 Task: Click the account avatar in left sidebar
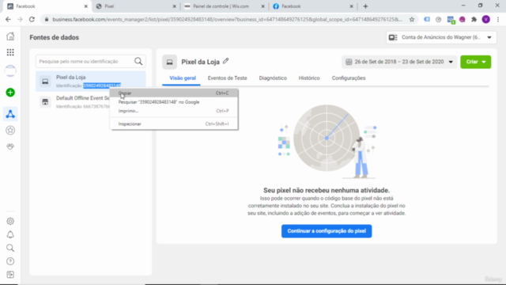click(x=10, y=70)
